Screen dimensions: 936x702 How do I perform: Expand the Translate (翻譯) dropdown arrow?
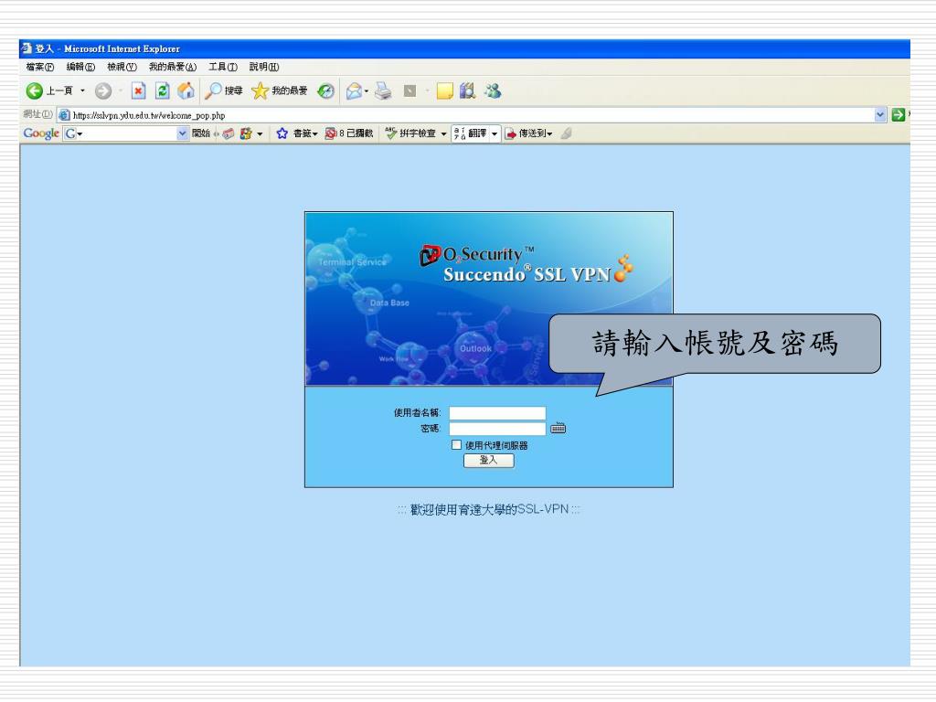click(495, 134)
